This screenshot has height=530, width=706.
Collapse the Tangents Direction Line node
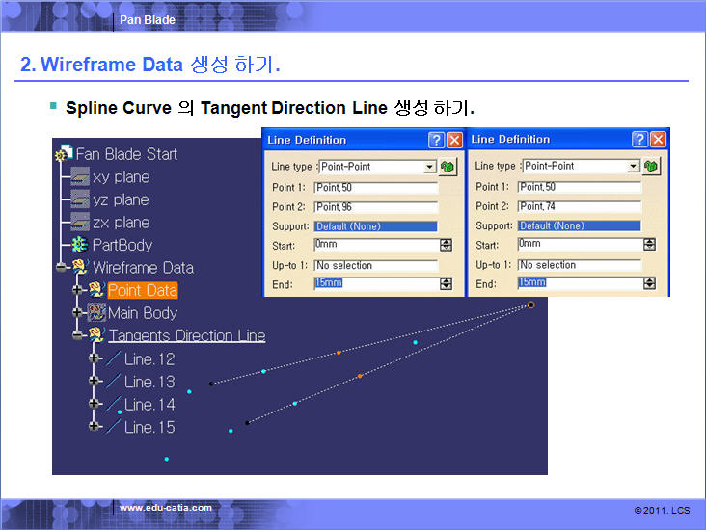(x=78, y=335)
